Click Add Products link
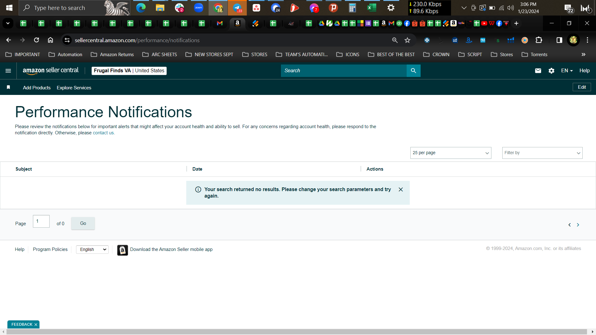The image size is (596, 335). (x=37, y=88)
